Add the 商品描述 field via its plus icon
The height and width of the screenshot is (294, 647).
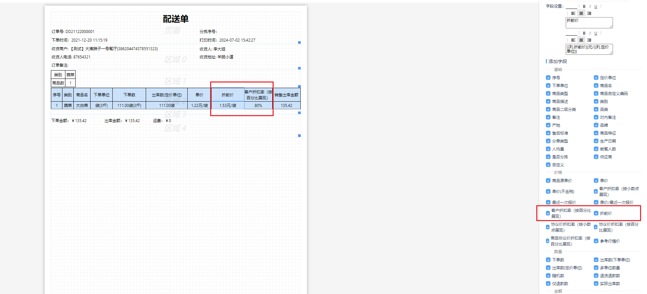coord(548,102)
